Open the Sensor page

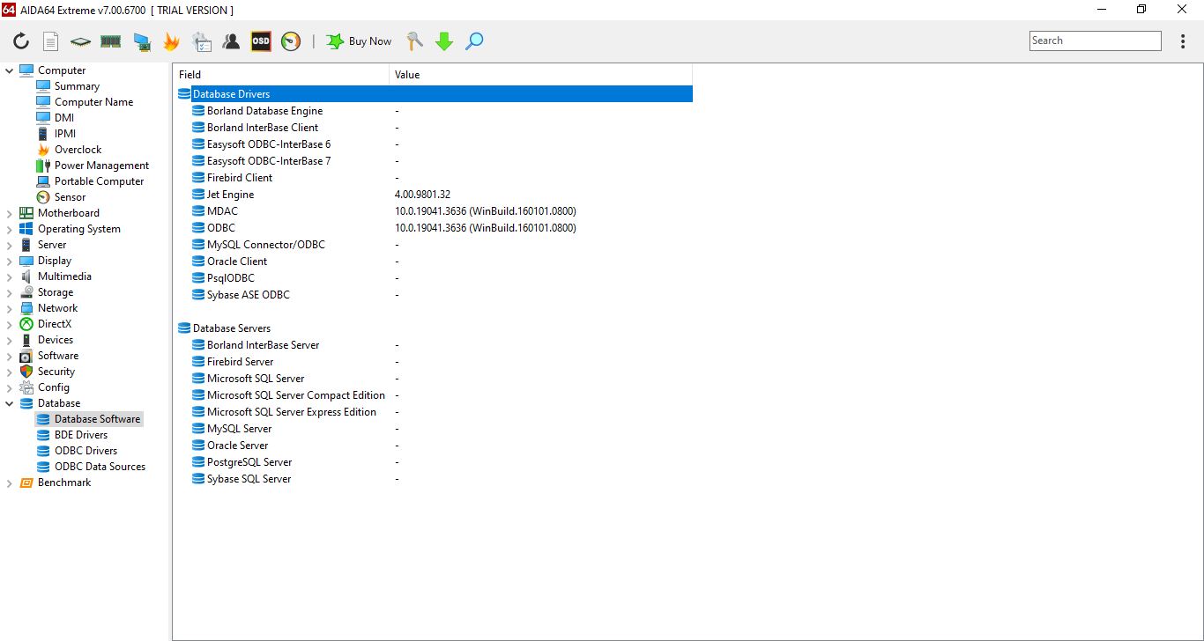pyautogui.click(x=70, y=197)
